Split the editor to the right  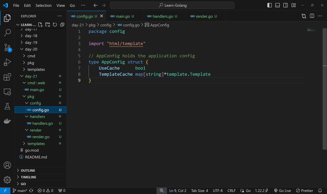click(x=312, y=16)
